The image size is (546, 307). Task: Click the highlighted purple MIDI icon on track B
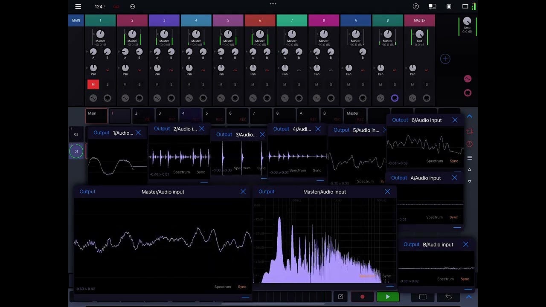coord(395,98)
